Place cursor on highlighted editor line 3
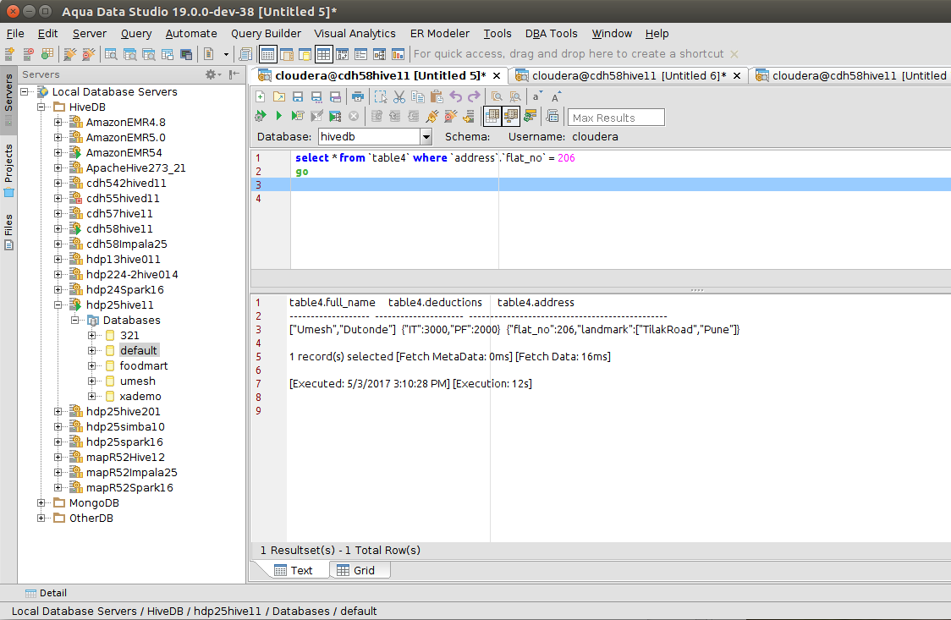This screenshot has height=620, width=951. 620,185
